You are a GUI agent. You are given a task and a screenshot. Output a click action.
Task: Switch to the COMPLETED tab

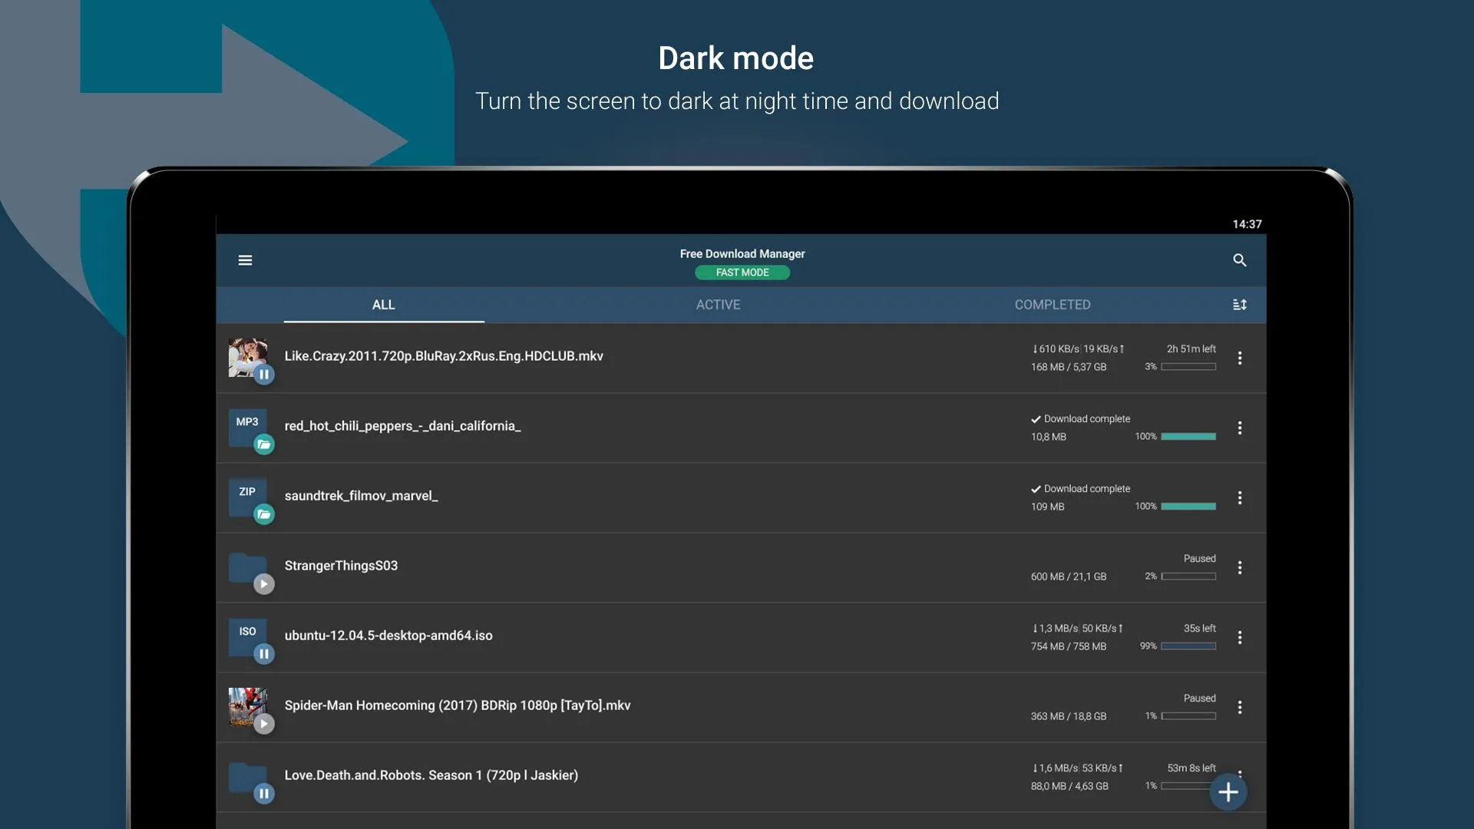pyautogui.click(x=1053, y=304)
